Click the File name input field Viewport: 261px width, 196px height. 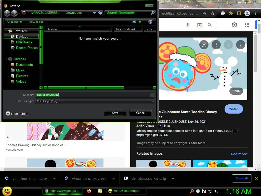tap(93, 95)
